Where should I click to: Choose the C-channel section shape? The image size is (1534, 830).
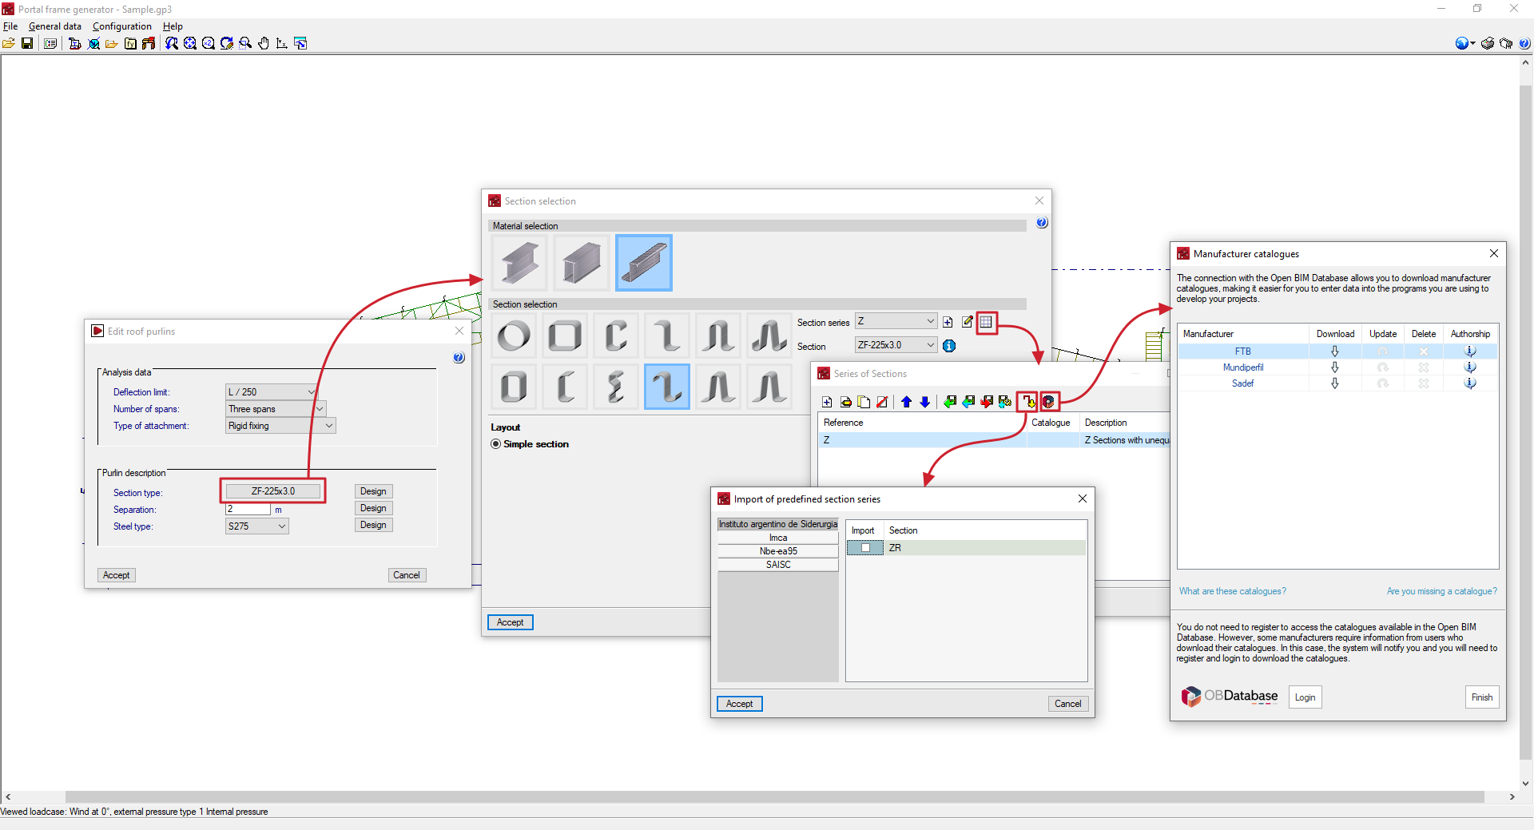coord(616,336)
